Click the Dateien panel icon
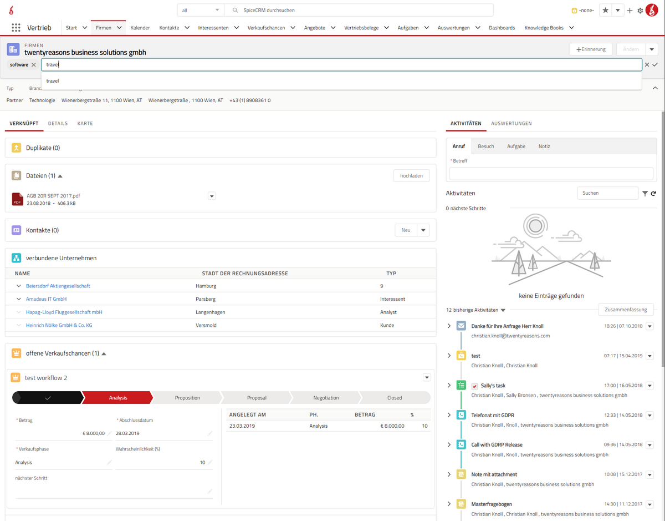 click(16, 175)
